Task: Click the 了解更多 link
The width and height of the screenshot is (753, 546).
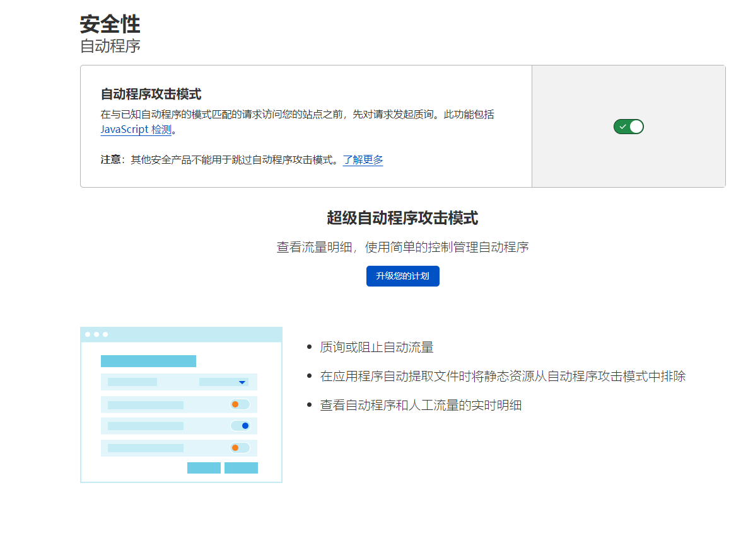Action: pyautogui.click(x=363, y=160)
